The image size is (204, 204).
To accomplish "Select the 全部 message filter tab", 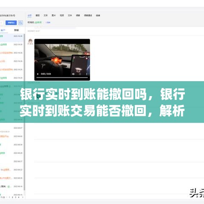I will point(29,15).
